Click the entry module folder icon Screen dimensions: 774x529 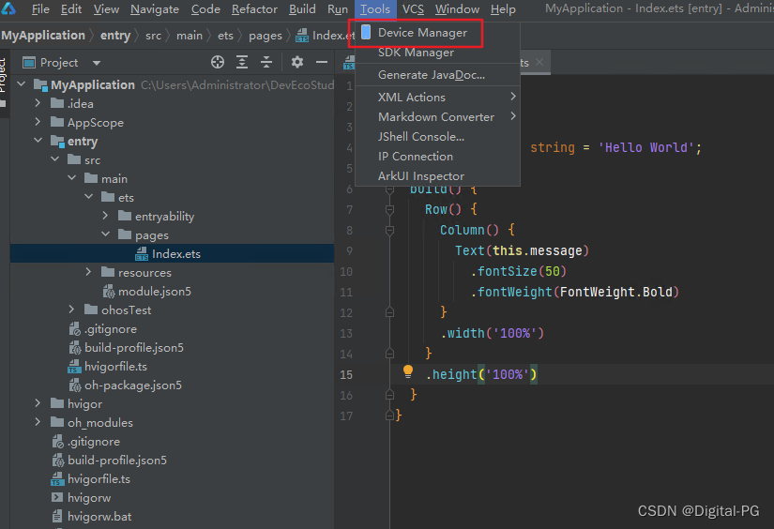pos(58,142)
